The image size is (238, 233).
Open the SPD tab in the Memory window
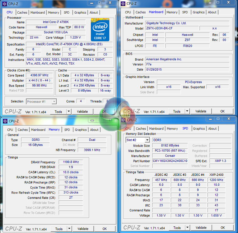tap(67, 130)
